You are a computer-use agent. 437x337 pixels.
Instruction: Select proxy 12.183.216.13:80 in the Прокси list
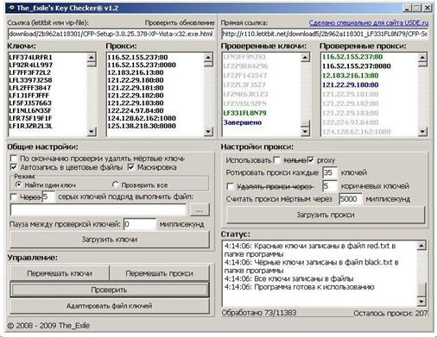[x=136, y=72]
